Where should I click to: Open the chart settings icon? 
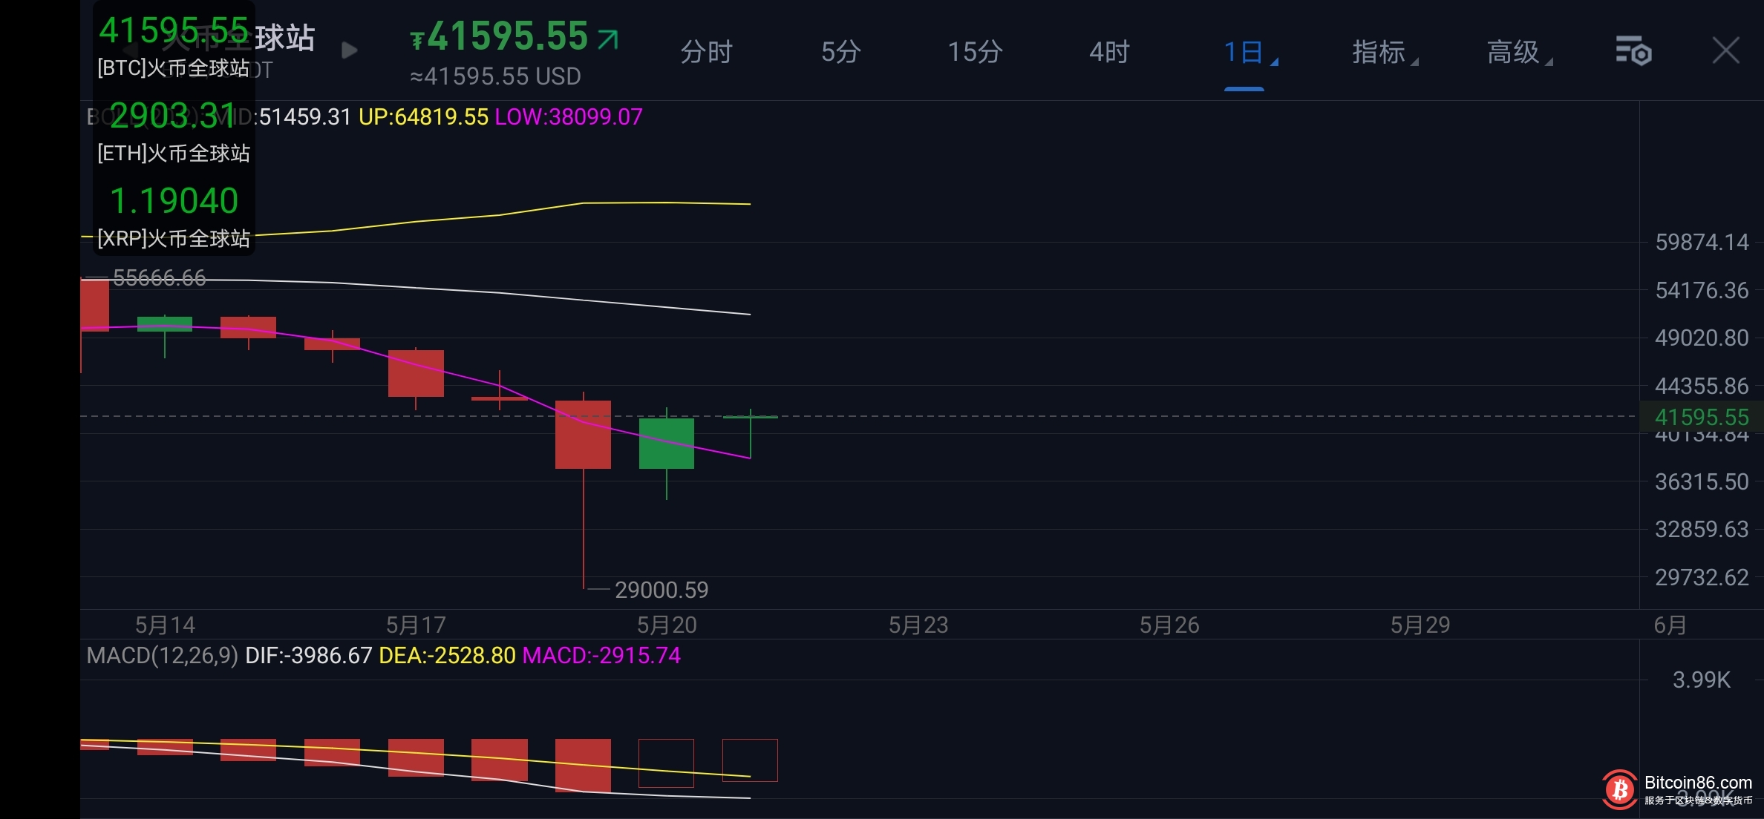(x=1633, y=51)
